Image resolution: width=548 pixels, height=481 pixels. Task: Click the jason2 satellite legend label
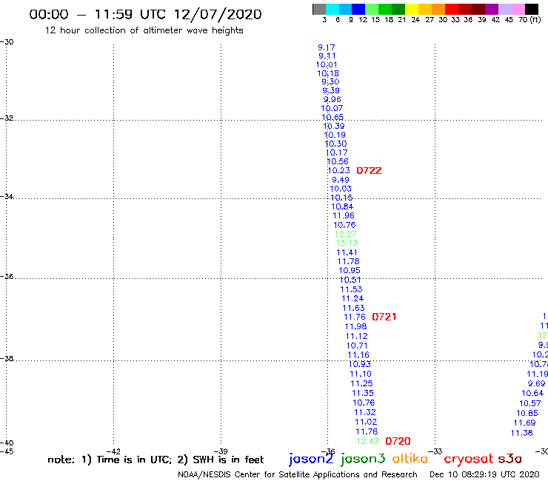[x=311, y=459]
